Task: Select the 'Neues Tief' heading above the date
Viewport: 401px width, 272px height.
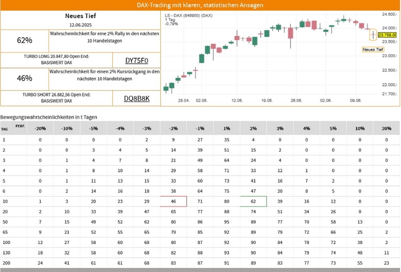Action: click(80, 16)
